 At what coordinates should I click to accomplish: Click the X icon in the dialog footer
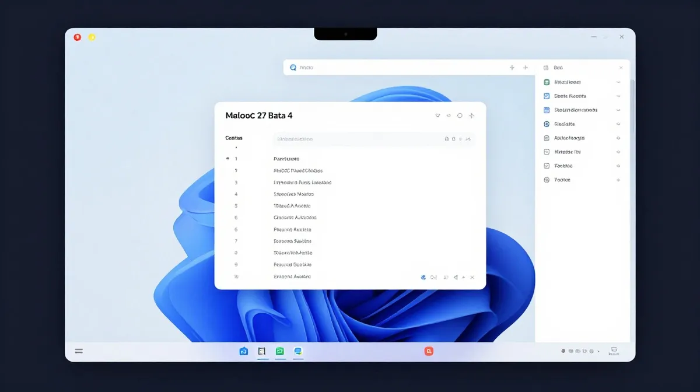(x=472, y=278)
